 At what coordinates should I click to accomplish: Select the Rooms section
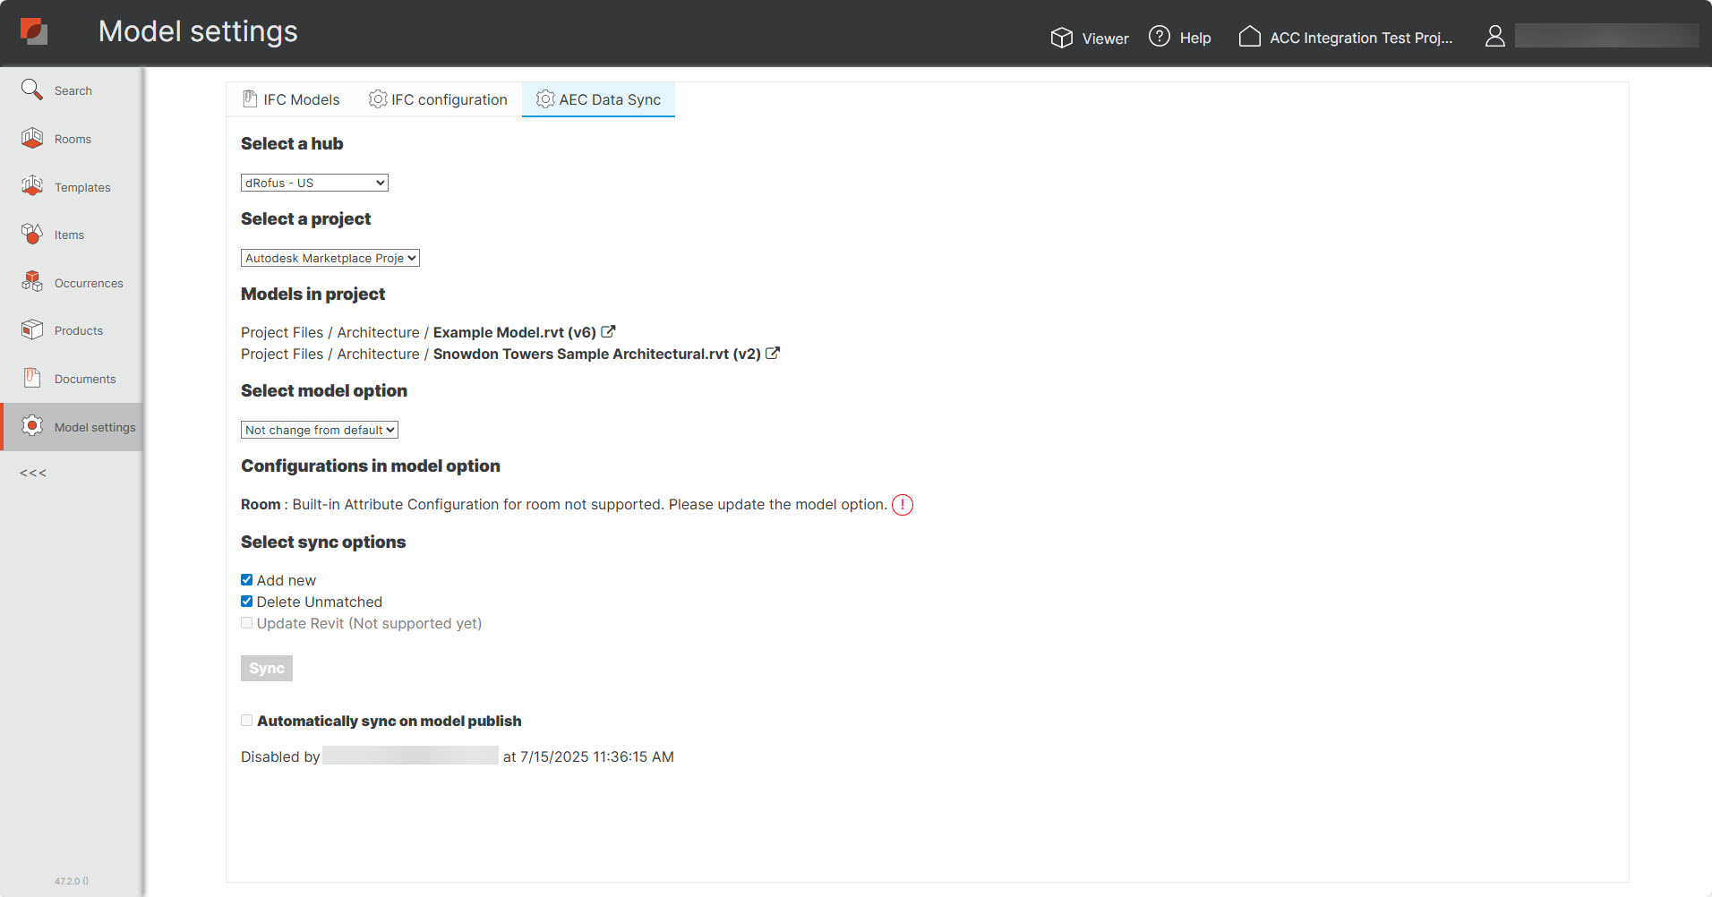[72, 138]
